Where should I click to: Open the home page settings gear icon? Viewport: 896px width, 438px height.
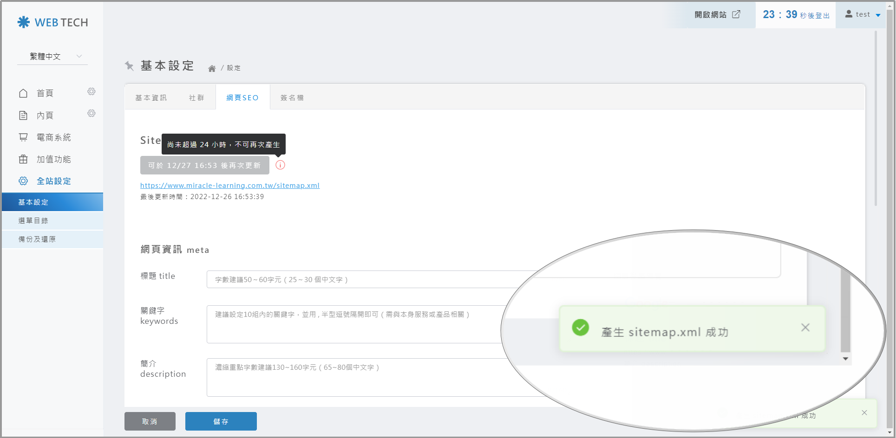tap(92, 92)
